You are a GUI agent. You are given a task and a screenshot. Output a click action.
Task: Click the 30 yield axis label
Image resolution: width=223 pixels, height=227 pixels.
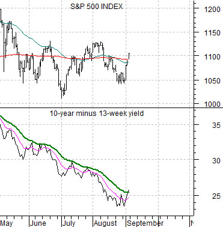(216, 160)
